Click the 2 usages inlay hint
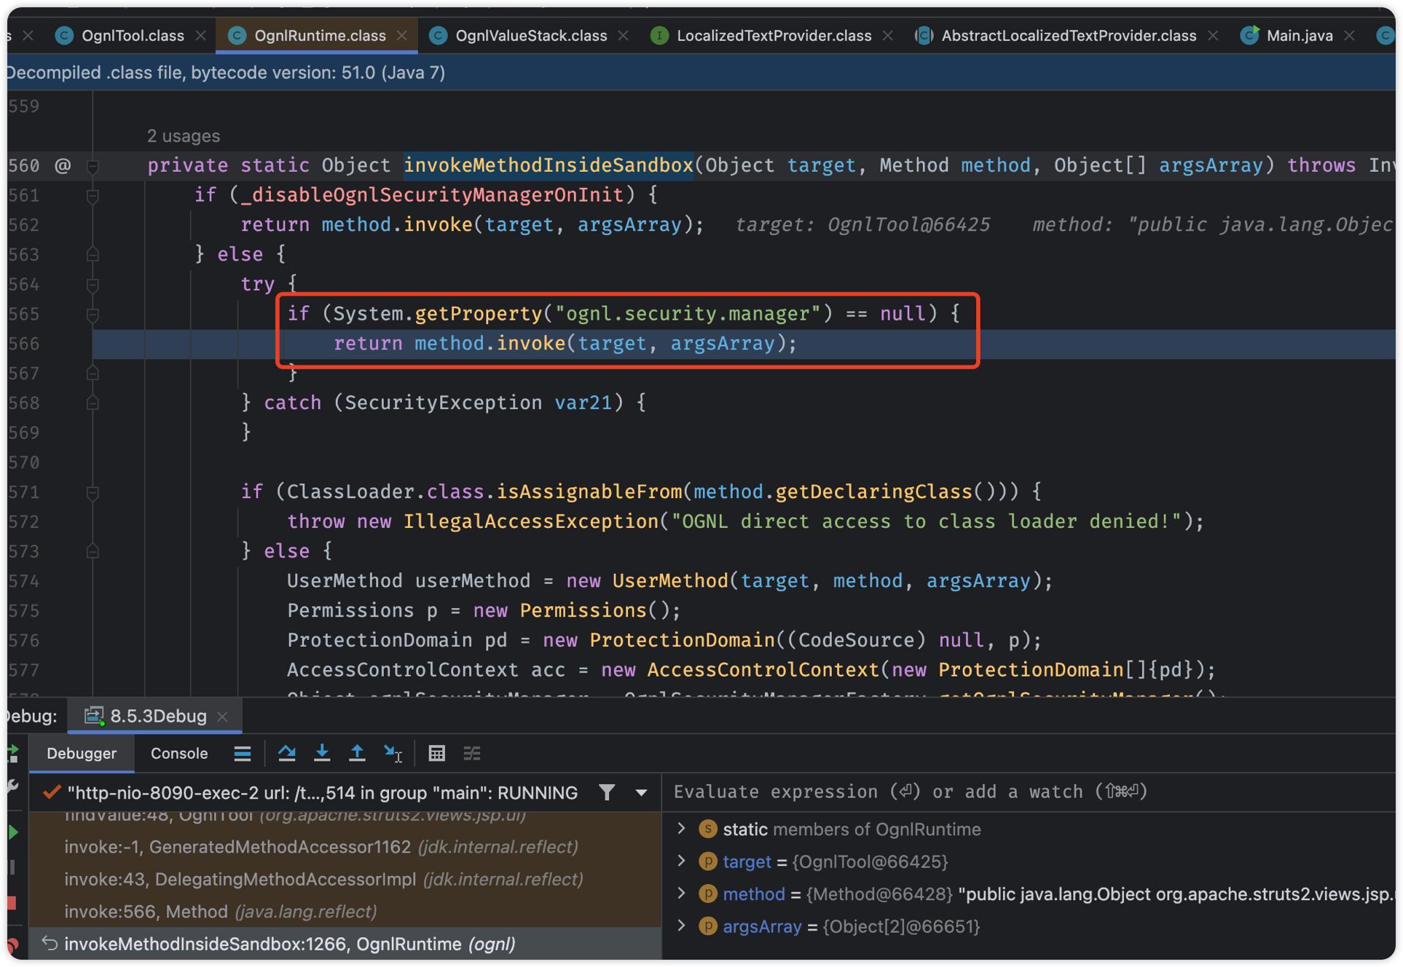 tap(183, 136)
